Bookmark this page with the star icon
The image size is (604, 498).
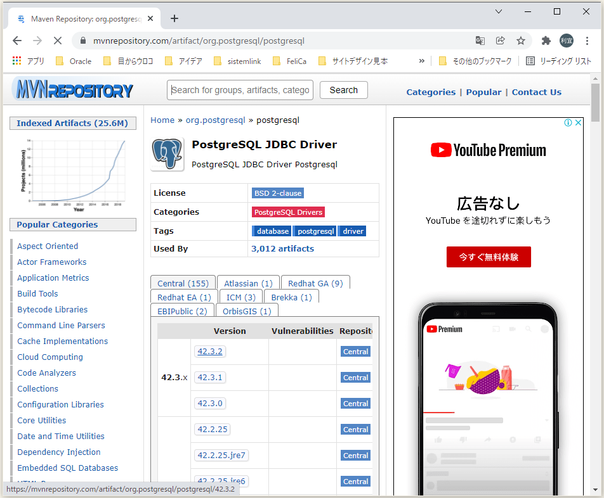(x=522, y=39)
